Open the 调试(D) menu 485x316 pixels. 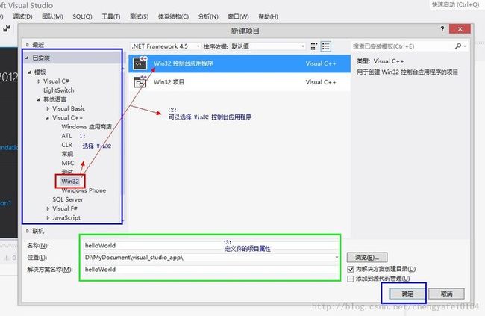click(x=22, y=16)
